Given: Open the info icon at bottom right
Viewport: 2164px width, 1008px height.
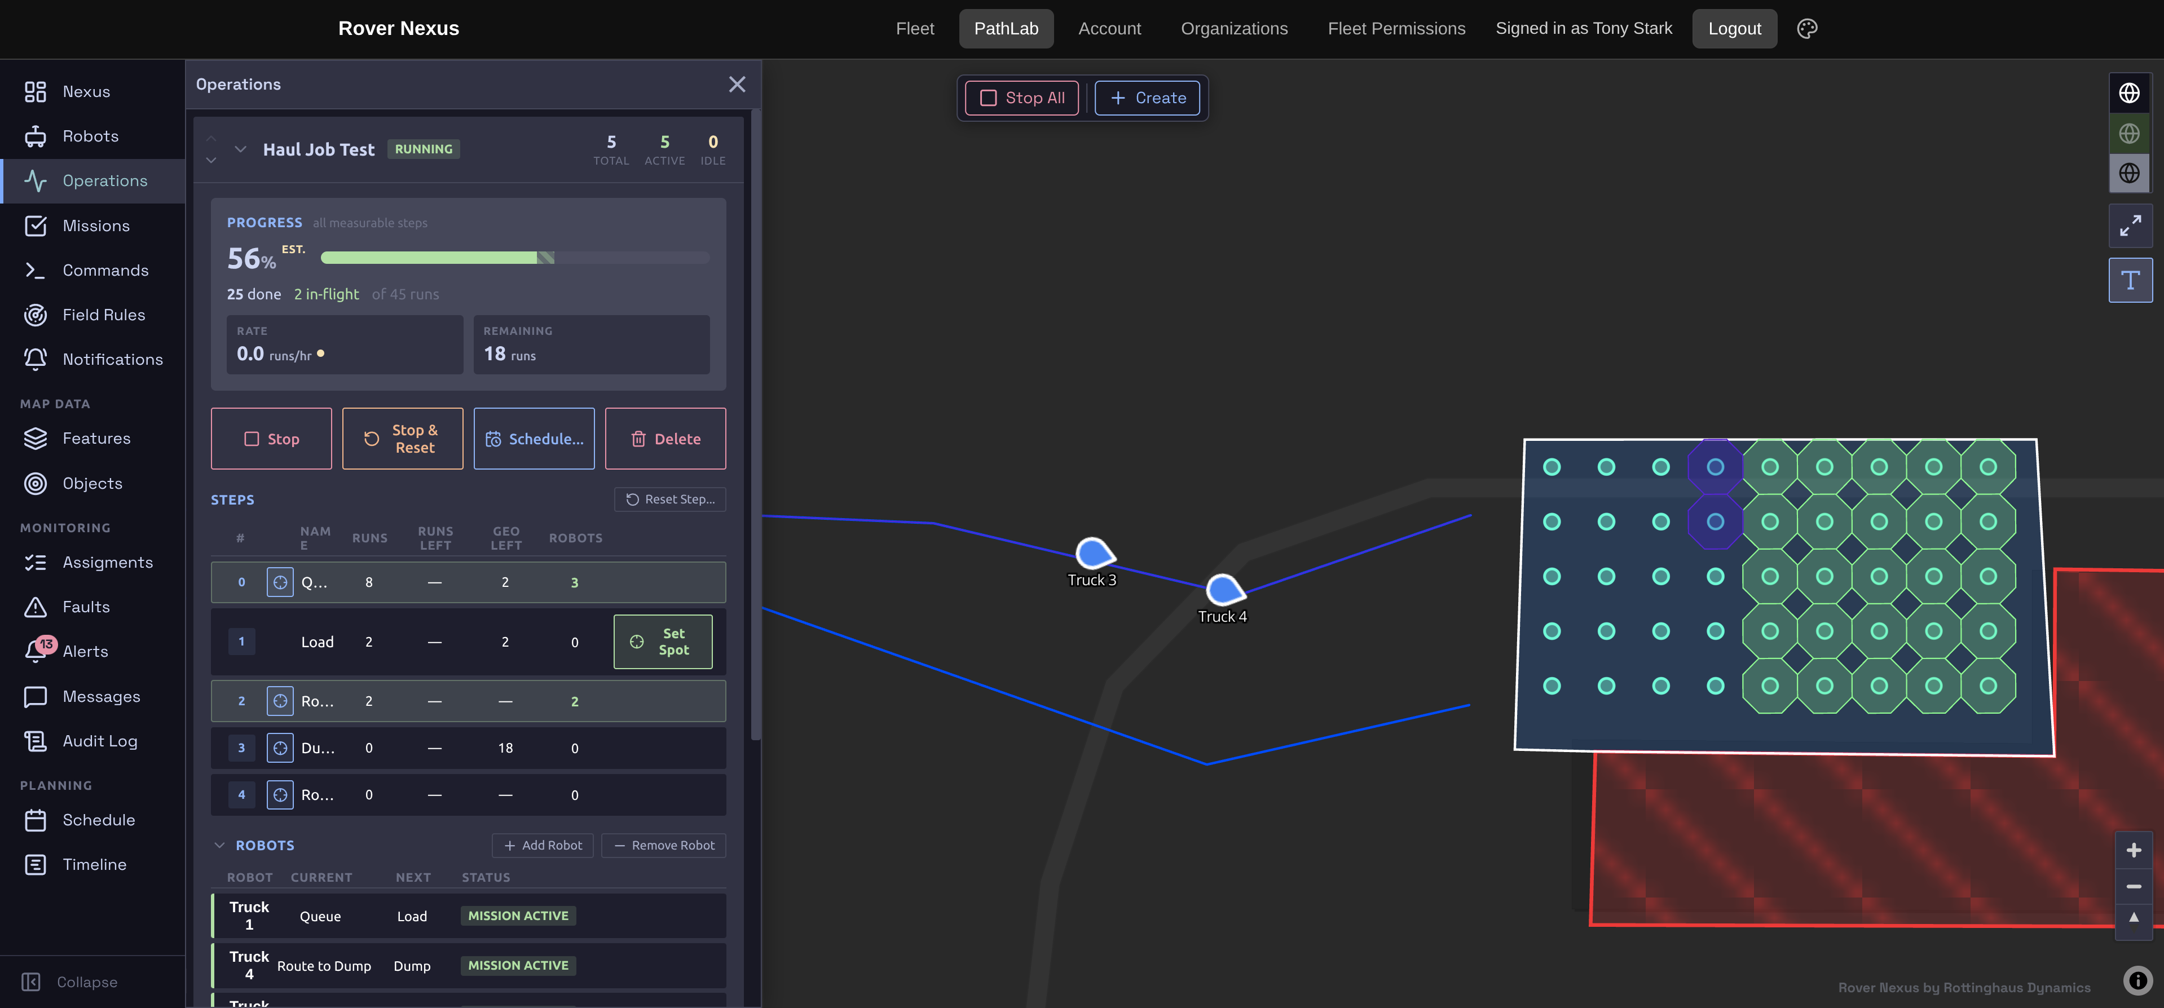Looking at the screenshot, I should (2138, 980).
